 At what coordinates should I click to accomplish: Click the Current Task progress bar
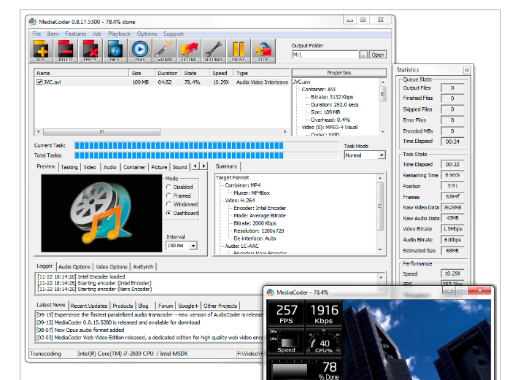pos(207,146)
